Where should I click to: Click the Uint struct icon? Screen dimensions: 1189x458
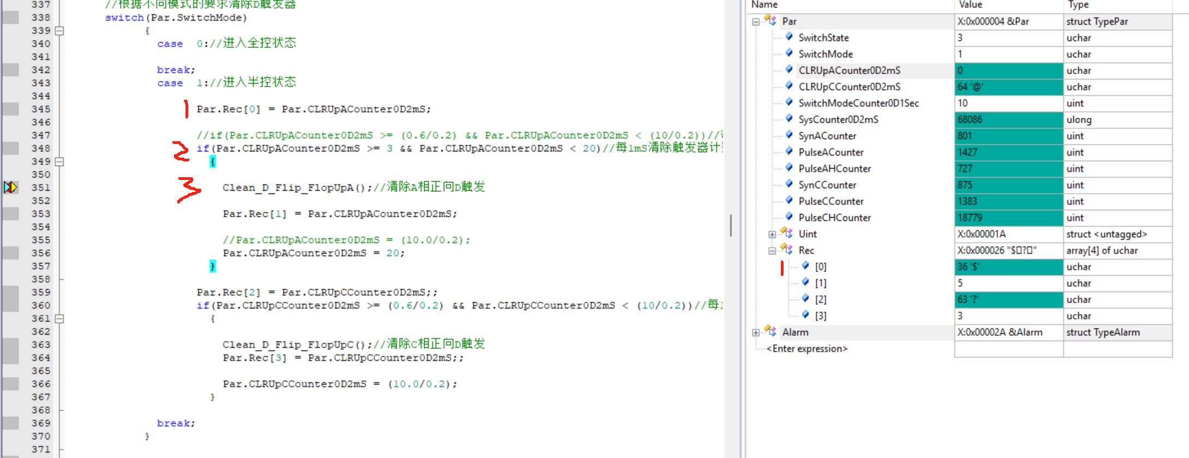tap(786, 233)
